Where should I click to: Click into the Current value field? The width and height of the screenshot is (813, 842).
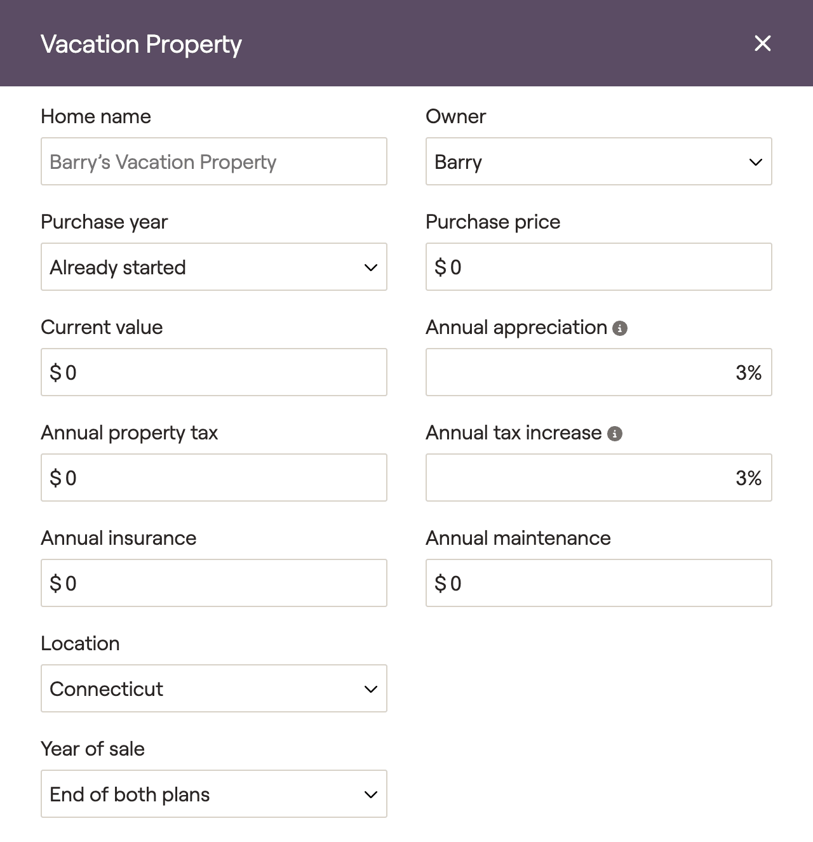(213, 372)
